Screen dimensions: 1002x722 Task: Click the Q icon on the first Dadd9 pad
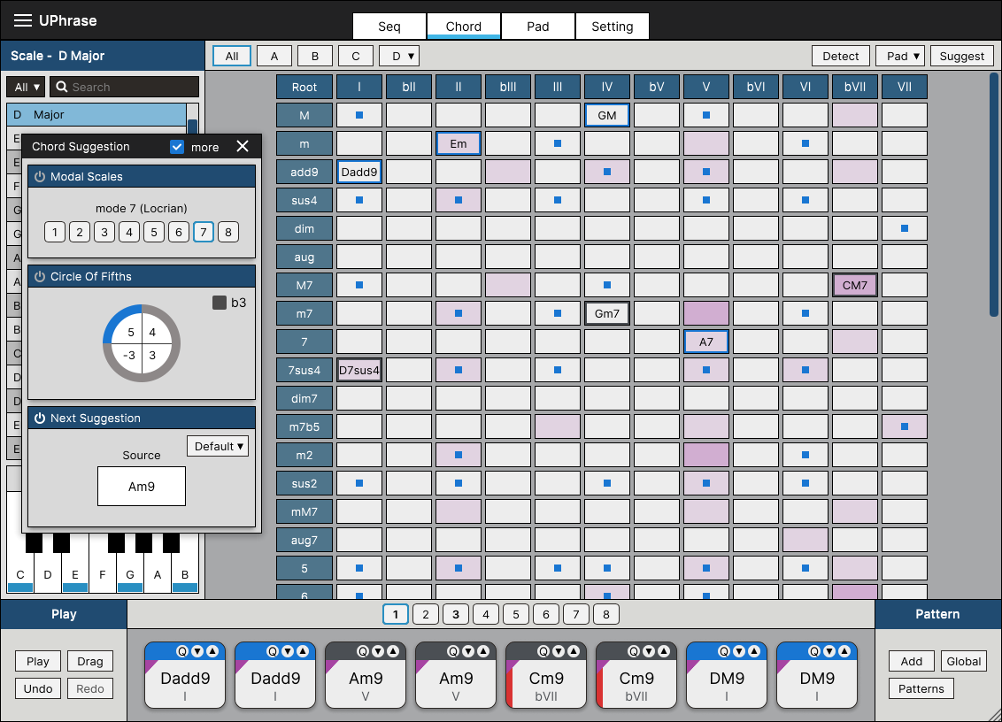coord(182,651)
